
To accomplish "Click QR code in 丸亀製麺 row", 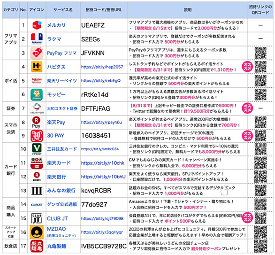I will (260, 246).
